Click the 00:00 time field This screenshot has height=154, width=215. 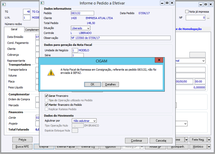pos(200,81)
